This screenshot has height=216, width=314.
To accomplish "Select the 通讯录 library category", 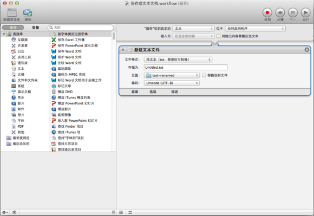I will pyautogui.click(x=19, y=63).
